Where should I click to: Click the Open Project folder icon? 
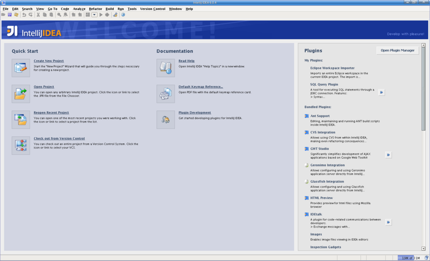coord(21,94)
